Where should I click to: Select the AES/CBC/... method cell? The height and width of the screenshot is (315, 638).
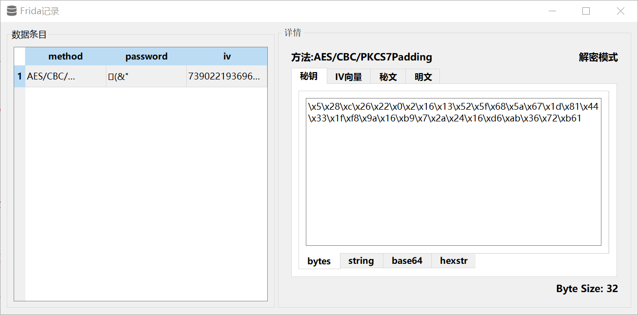coord(65,77)
